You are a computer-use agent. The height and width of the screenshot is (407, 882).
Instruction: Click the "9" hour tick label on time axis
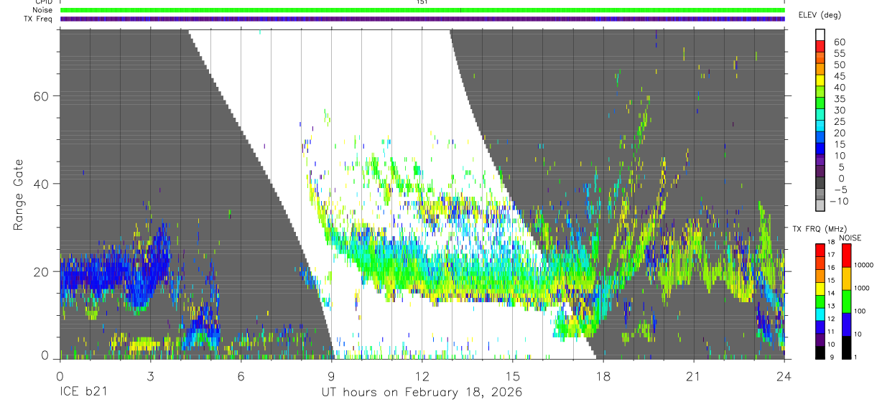tap(331, 376)
